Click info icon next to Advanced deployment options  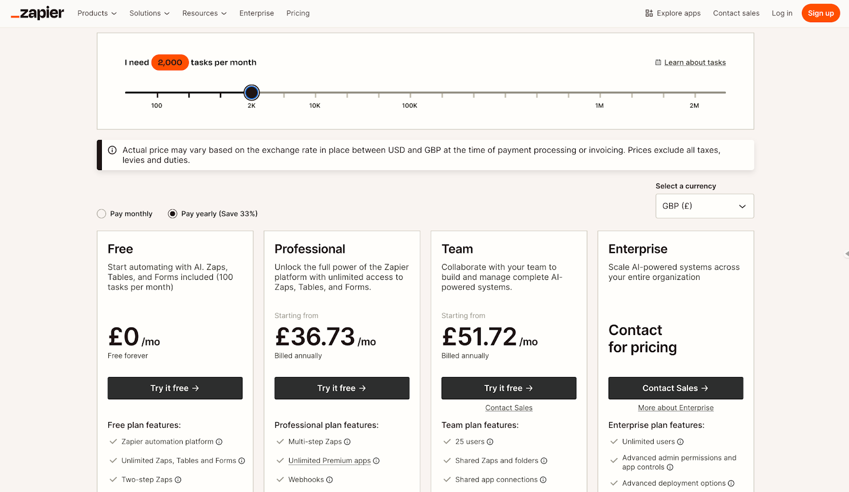[731, 483]
